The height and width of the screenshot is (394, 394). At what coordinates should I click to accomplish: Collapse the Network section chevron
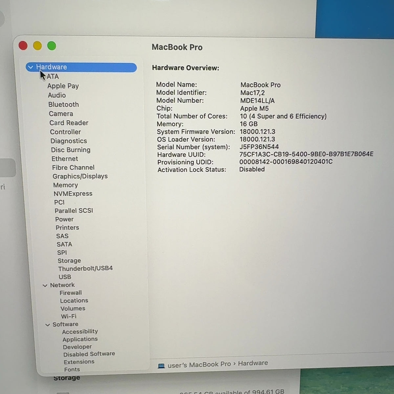tap(45, 286)
